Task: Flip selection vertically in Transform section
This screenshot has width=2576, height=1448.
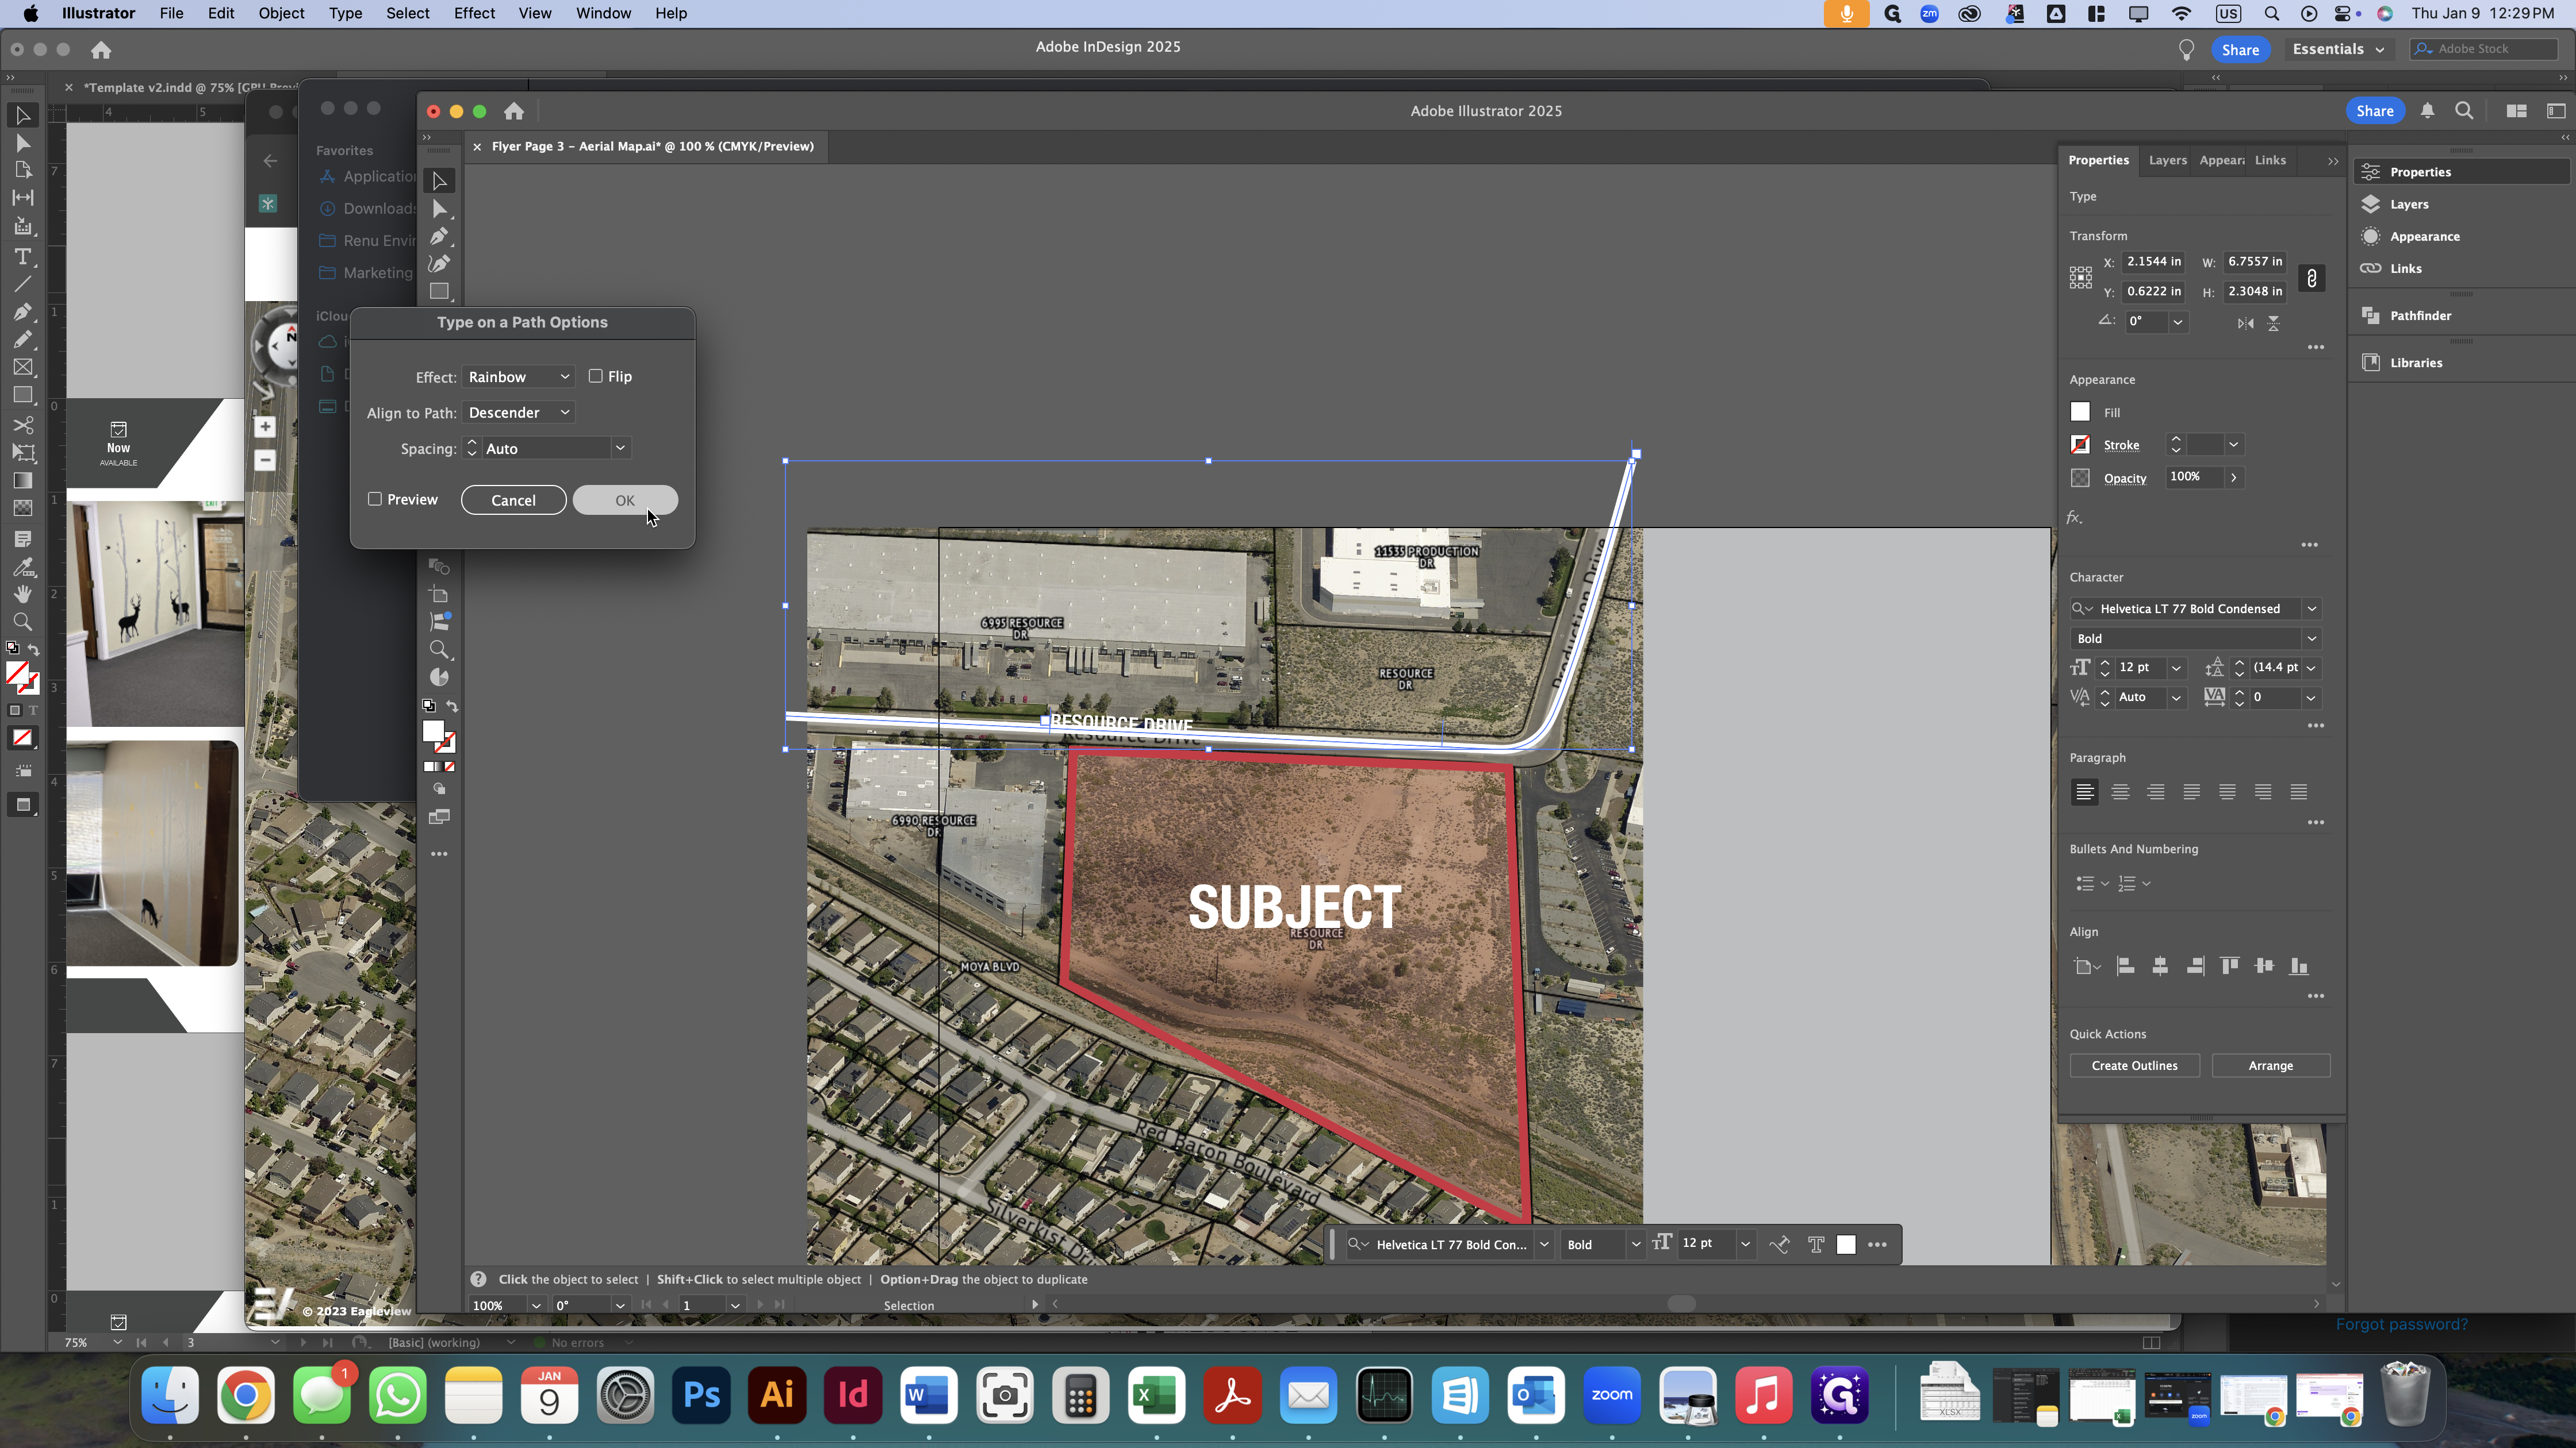Action: click(x=2273, y=323)
